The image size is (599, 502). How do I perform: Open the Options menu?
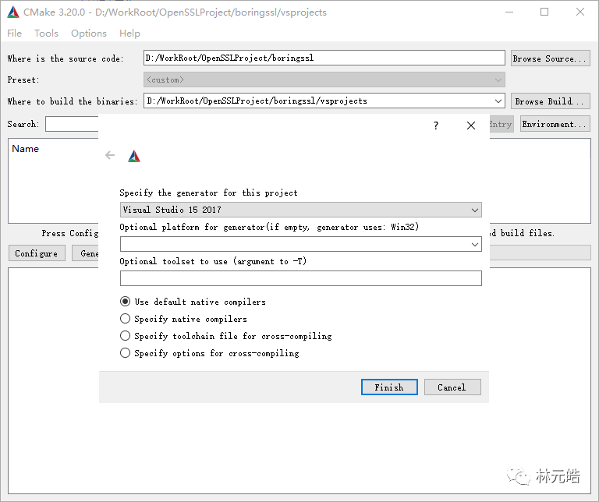click(89, 34)
